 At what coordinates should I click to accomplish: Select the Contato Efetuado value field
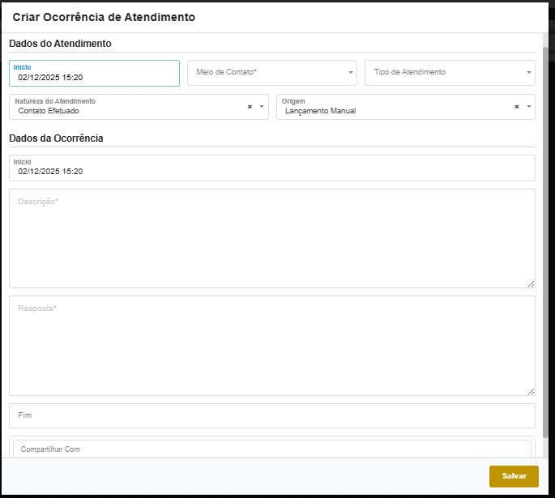(130, 111)
